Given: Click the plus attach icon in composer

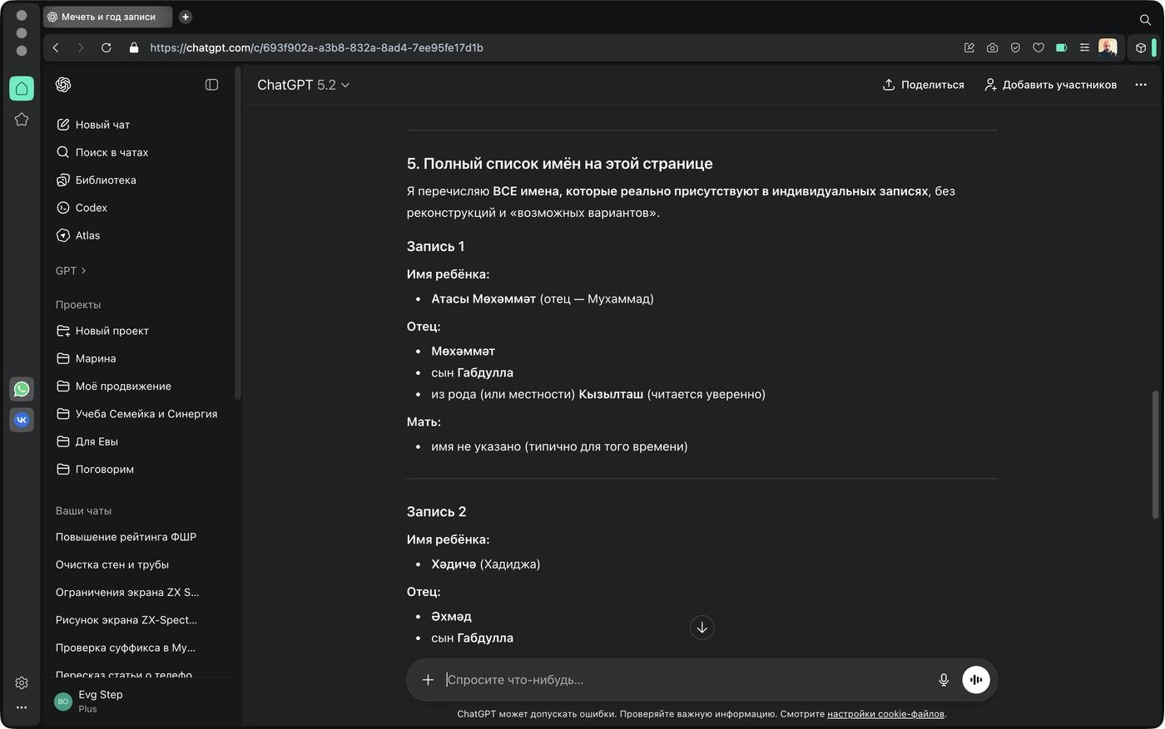Looking at the screenshot, I should pos(428,680).
